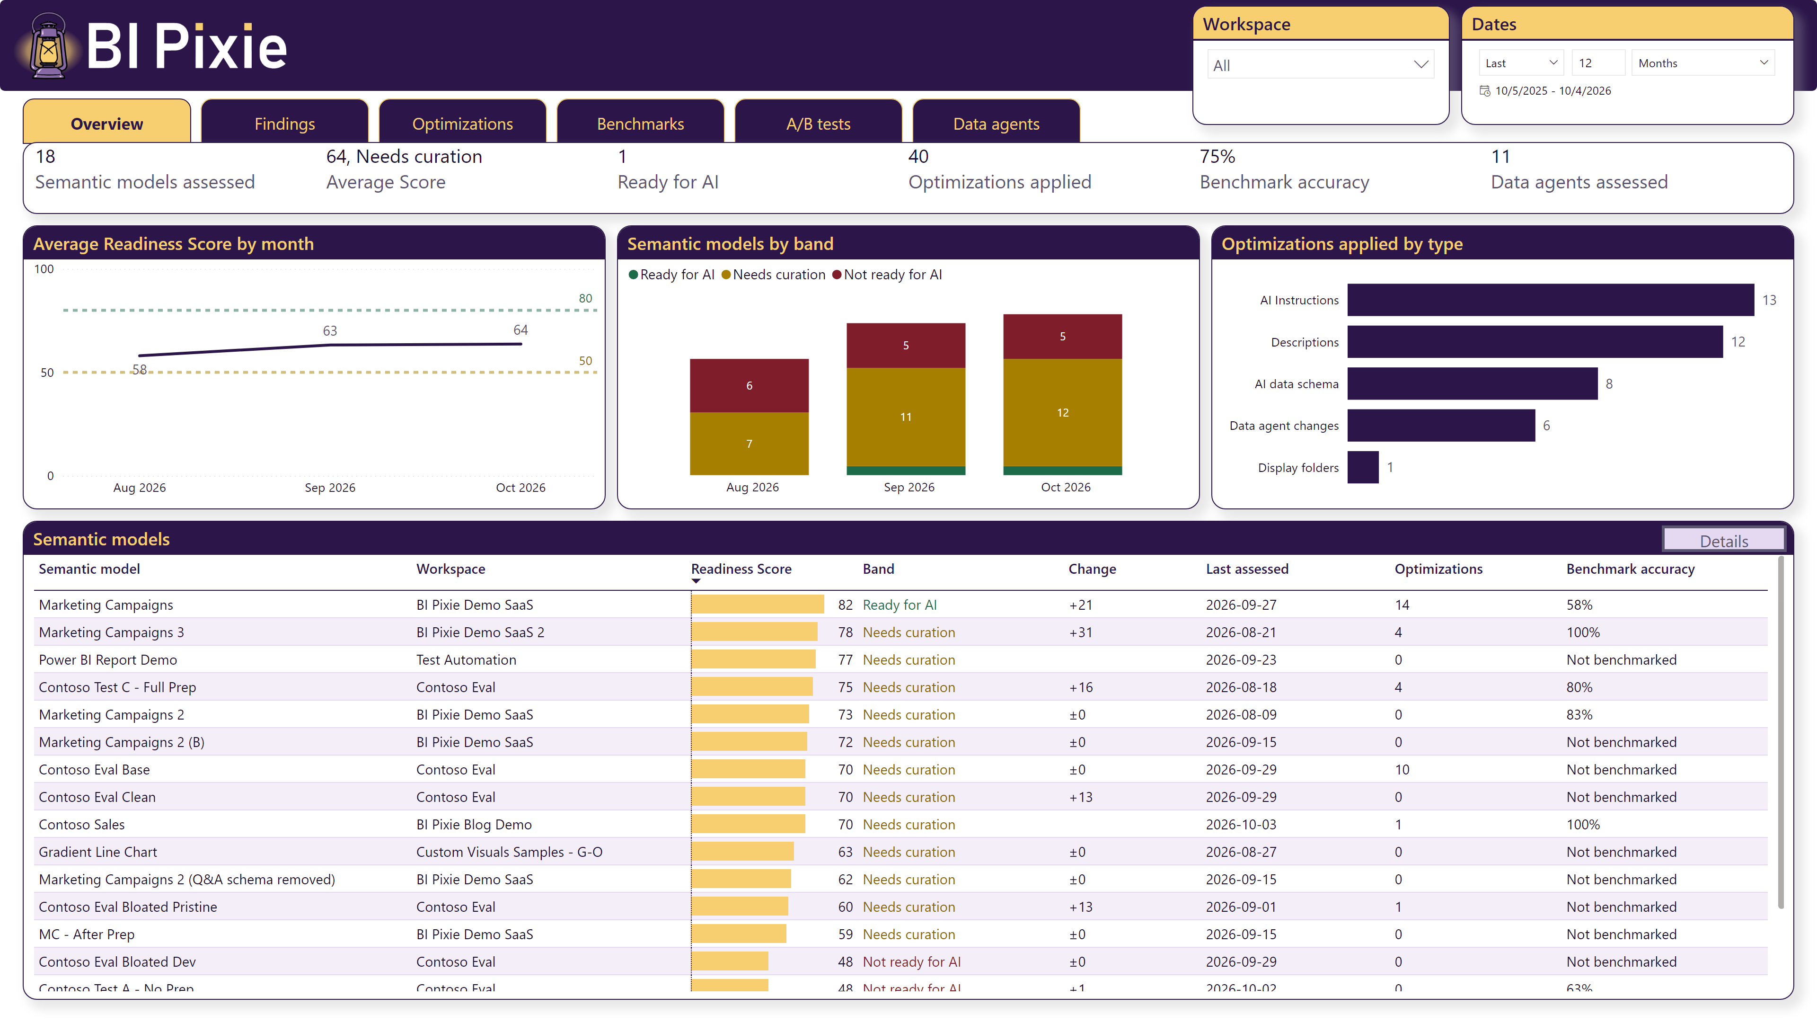Select the Marketing Campaigns 3 row name
The image size is (1817, 1032).
click(x=111, y=632)
